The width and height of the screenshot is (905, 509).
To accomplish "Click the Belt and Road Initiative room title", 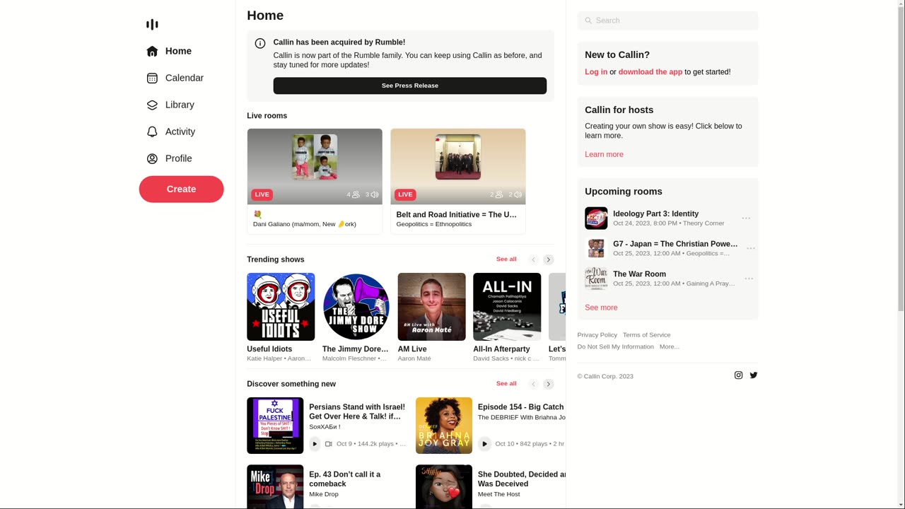I will (x=457, y=214).
